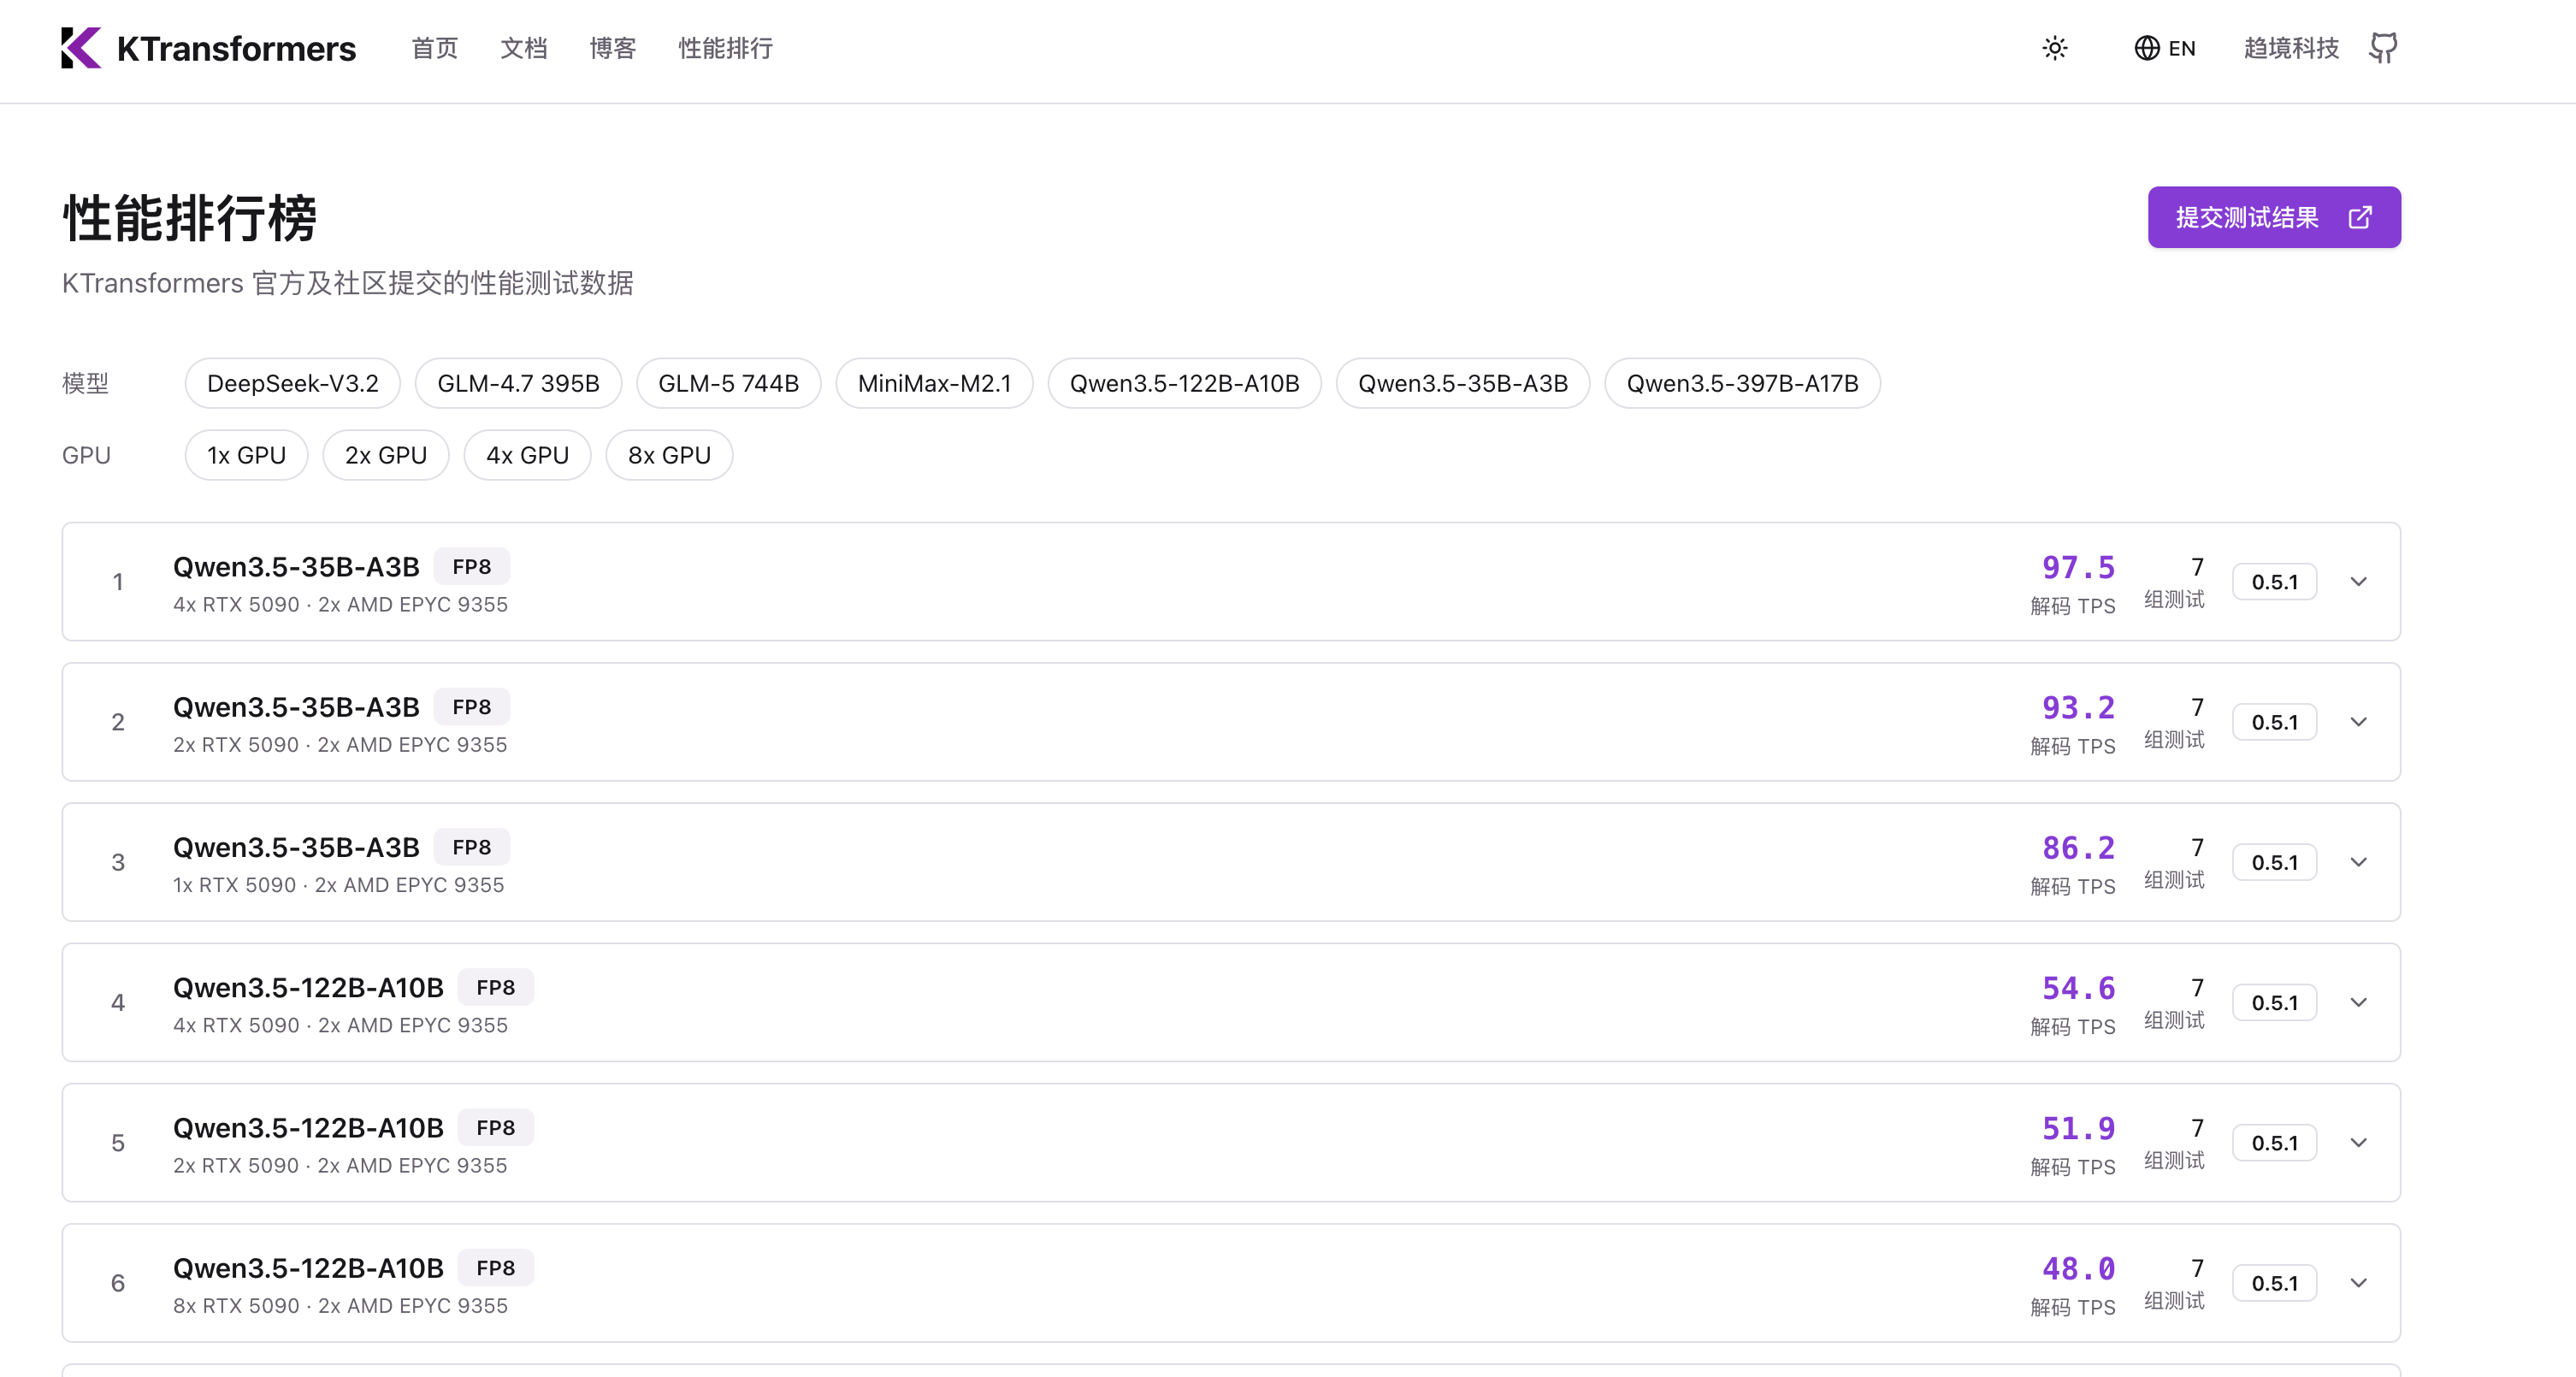Visit the 趋境科技 link
The width and height of the screenshot is (2576, 1377).
[2291, 48]
